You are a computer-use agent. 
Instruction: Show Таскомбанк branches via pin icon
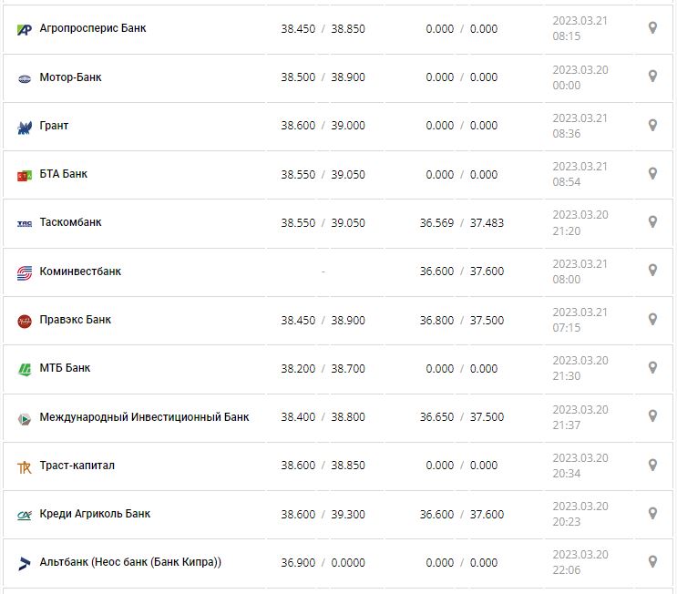(x=652, y=221)
